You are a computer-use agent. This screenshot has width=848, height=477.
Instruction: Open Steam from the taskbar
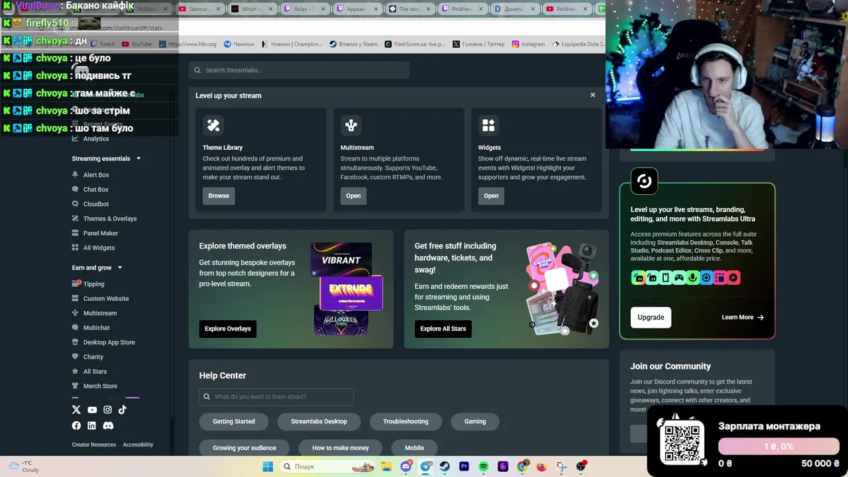point(445,466)
